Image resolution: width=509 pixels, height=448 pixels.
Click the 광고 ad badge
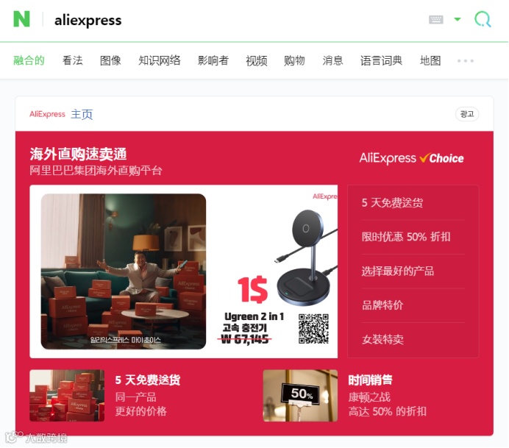[467, 114]
